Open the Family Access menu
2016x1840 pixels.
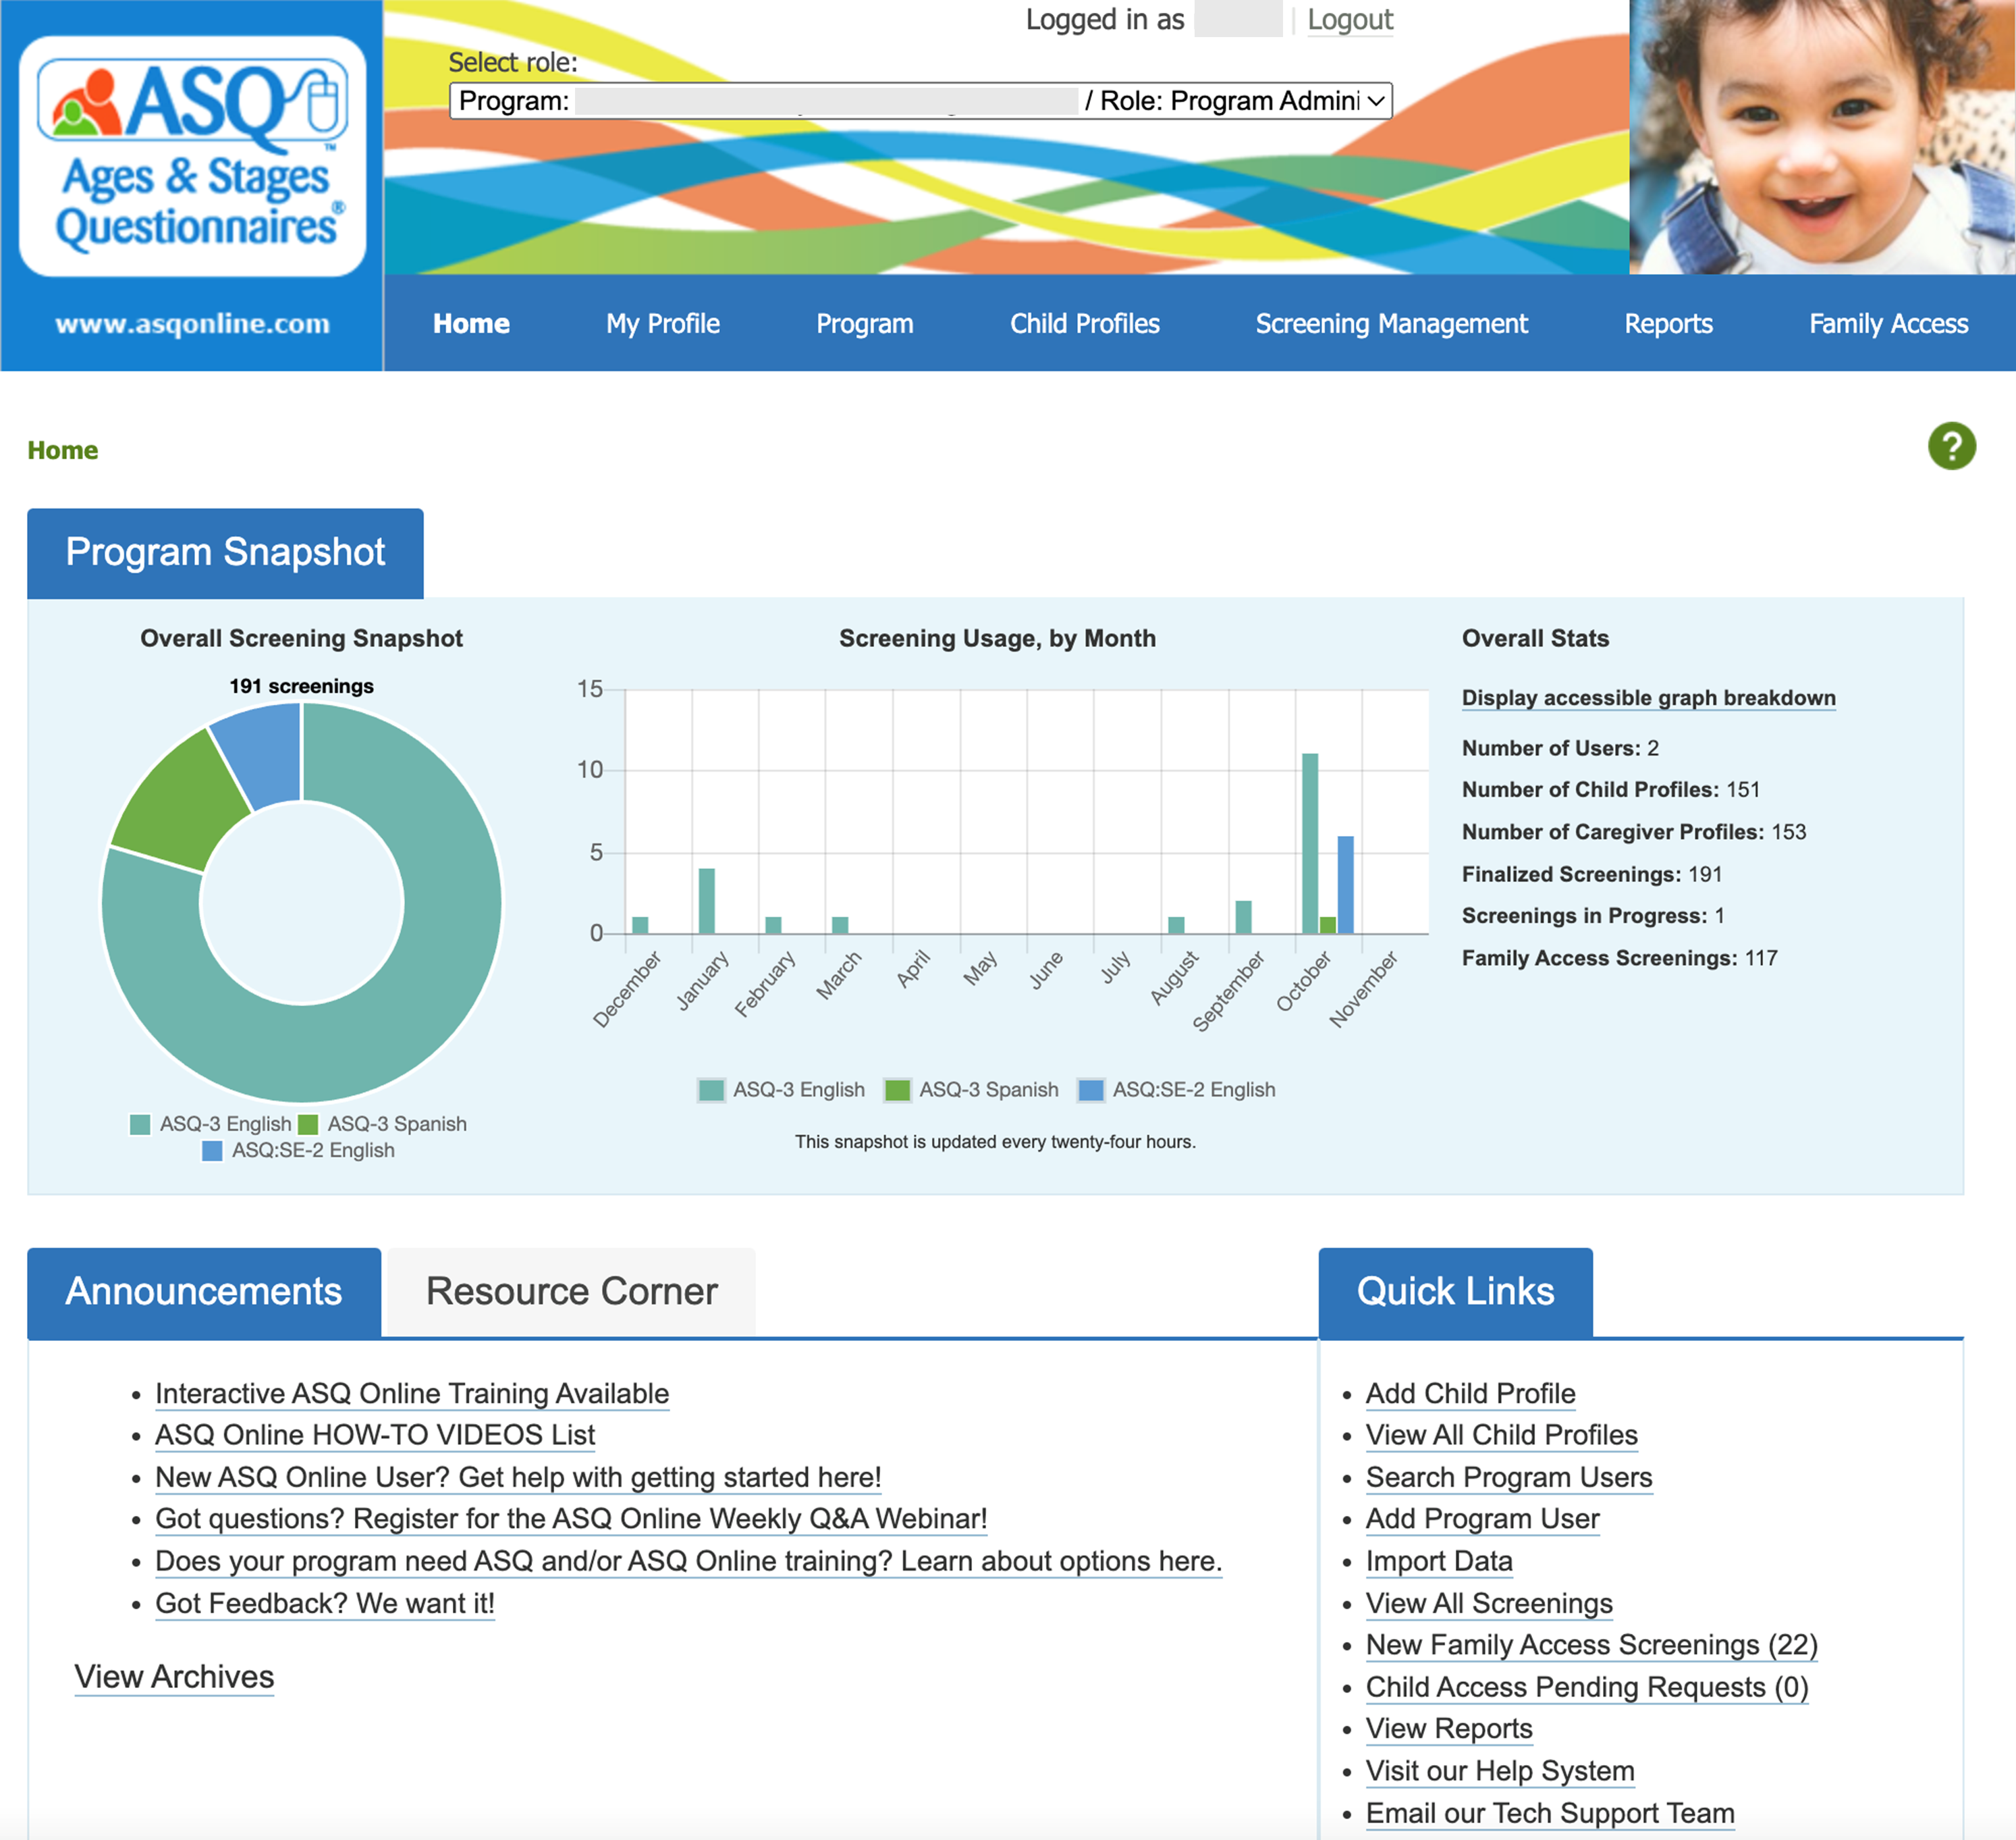click(1889, 323)
